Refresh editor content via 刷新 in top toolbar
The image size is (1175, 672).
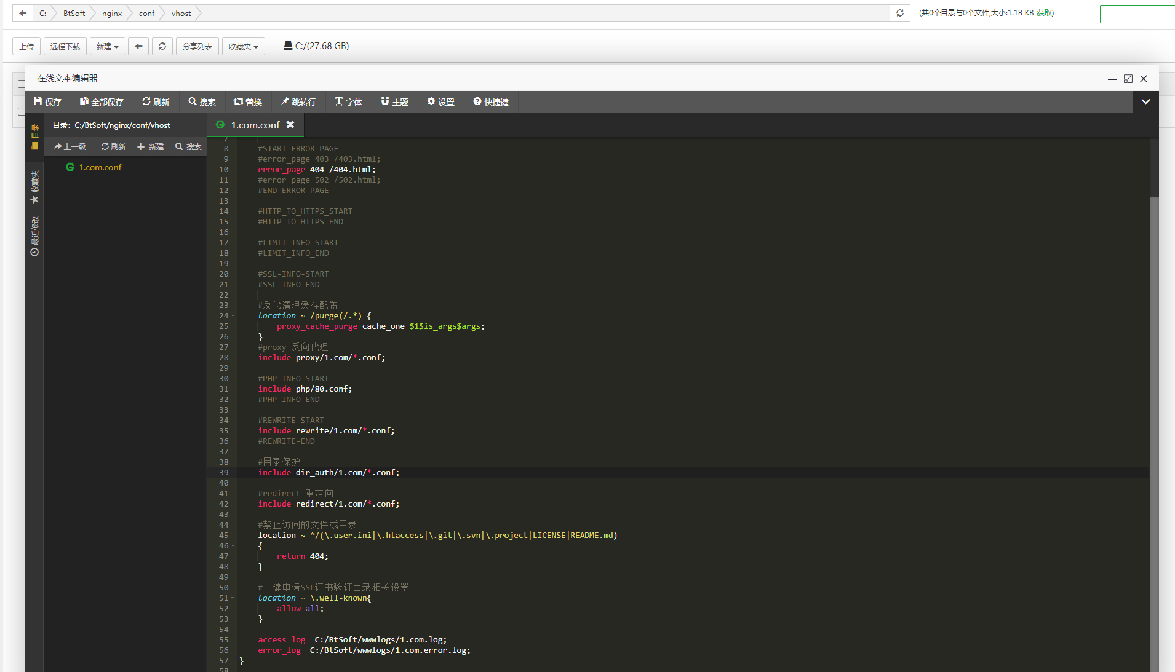pyautogui.click(x=156, y=102)
